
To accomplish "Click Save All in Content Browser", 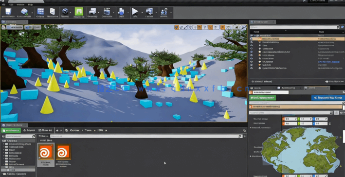I will point(45,130).
